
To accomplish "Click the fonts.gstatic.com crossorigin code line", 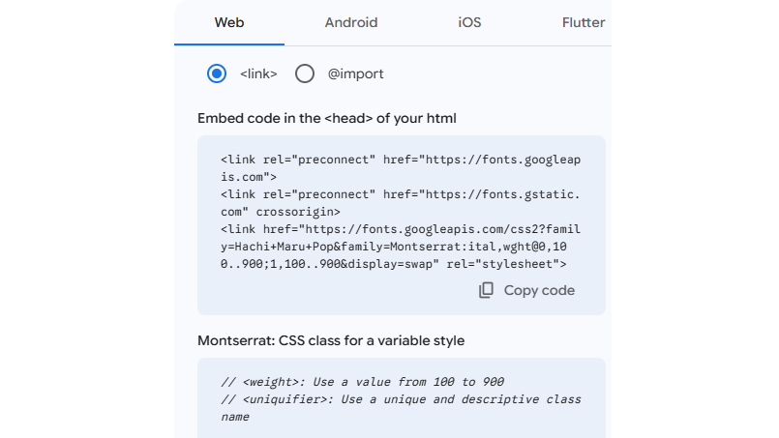I will pyautogui.click(x=401, y=194).
